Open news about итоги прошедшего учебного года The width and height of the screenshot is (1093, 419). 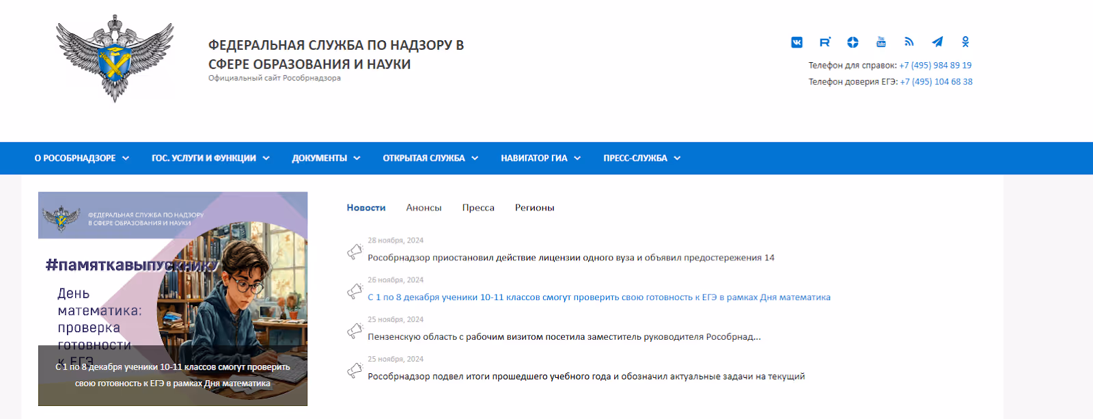pos(586,377)
